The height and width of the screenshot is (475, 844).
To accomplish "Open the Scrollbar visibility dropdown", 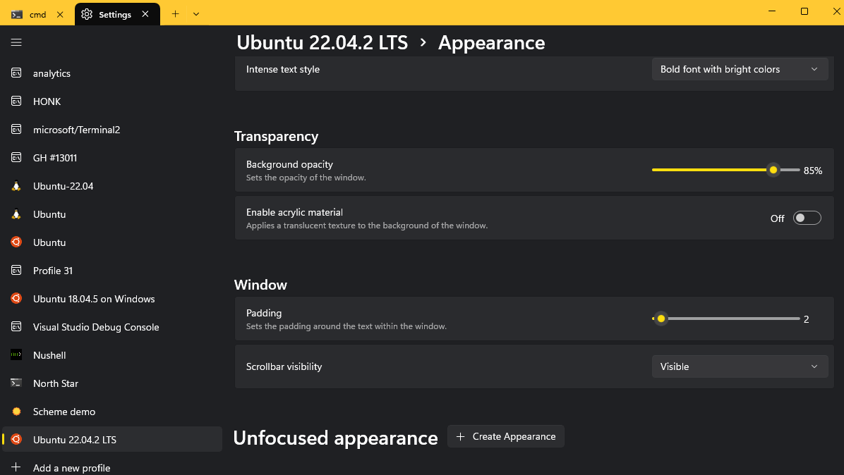I will click(x=739, y=366).
